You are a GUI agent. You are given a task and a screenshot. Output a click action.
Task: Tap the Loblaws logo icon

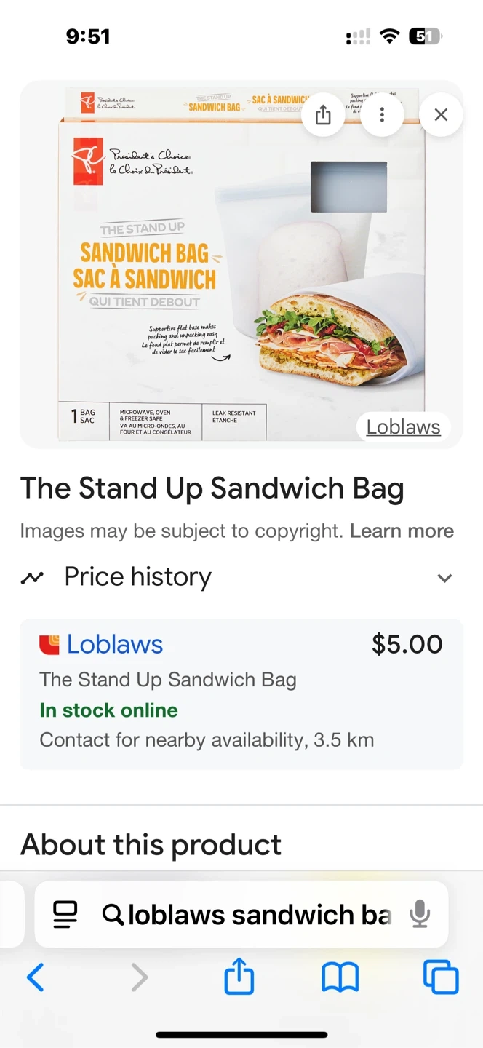point(49,645)
